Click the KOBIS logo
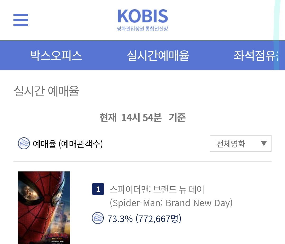The image size is (285, 244). click(142, 20)
